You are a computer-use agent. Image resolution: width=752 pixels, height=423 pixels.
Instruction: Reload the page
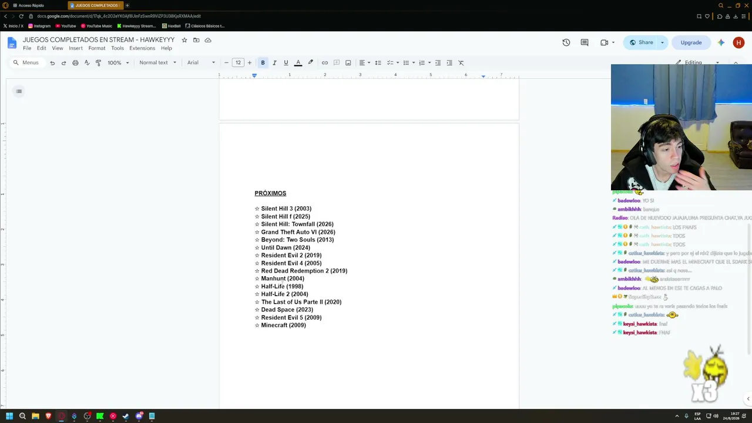(x=21, y=16)
